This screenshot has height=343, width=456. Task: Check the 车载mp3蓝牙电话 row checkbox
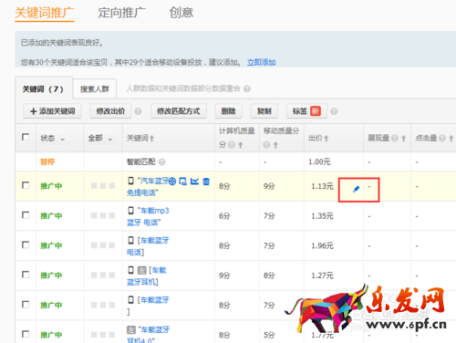(x=26, y=215)
